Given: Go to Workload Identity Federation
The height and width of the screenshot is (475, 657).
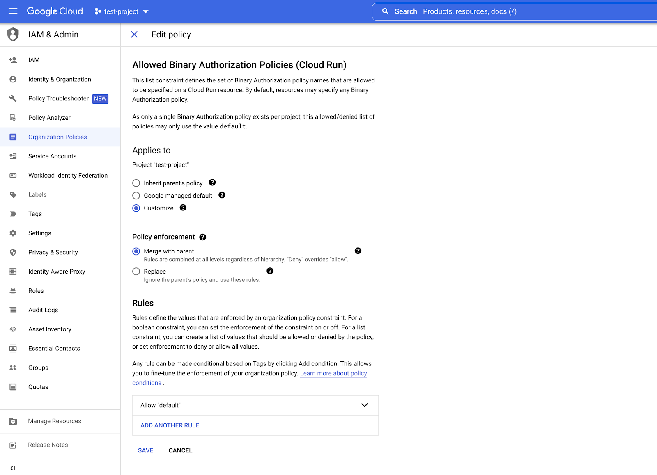Looking at the screenshot, I should (68, 176).
